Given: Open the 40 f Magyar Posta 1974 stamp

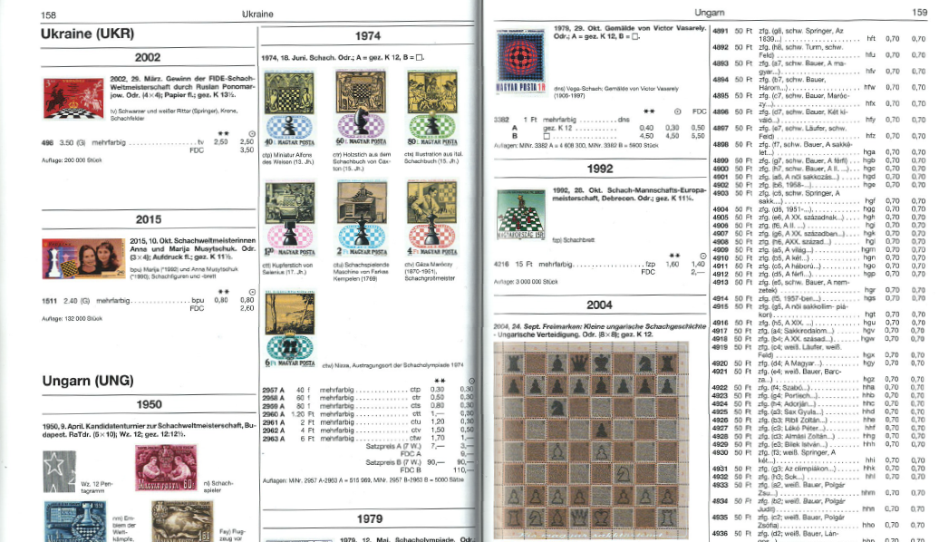Looking at the screenshot, I should [x=289, y=109].
